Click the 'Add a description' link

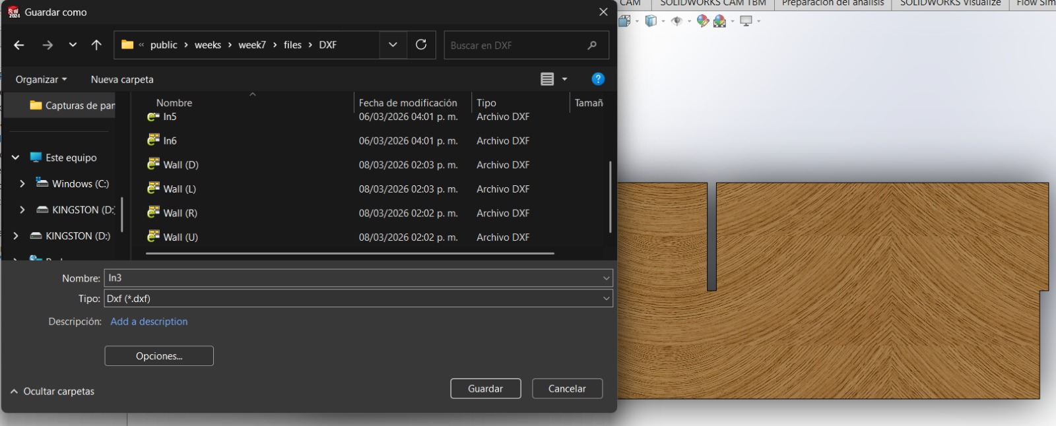click(x=149, y=322)
